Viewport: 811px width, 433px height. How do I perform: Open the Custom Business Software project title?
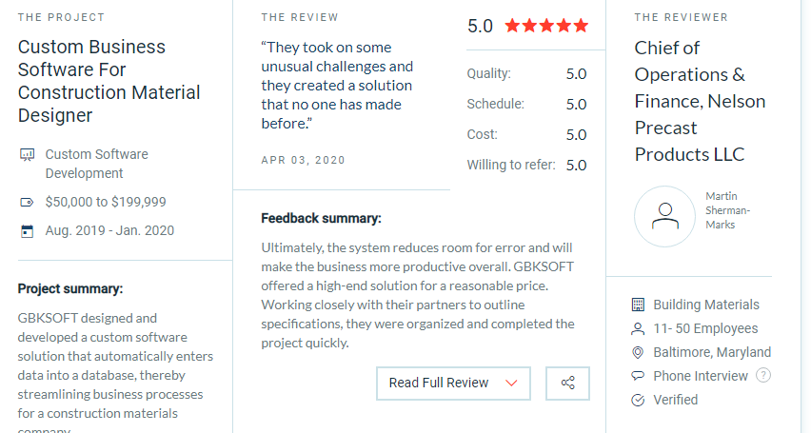click(x=109, y=81)
